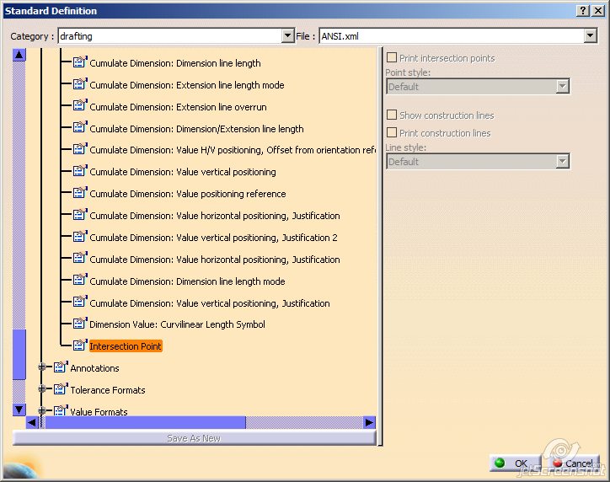Screen dimensions: 610x482
Task: Close the Standard Definition dialog
Action: (598, 10)
